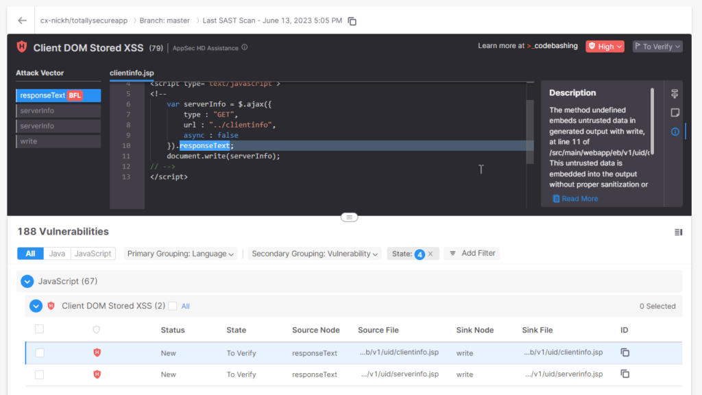
Task: Open the To Verify state dropdown
Action: pyautogui.click(x=657, y=46)
